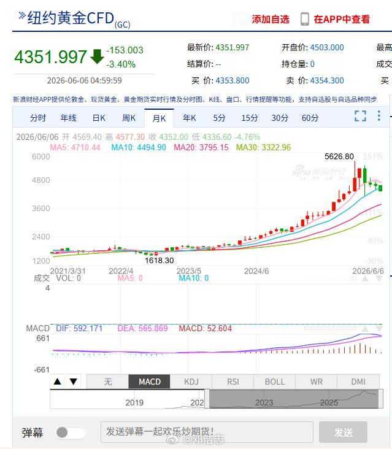Viewport: 392px width, 449px height.
Task: Switch to the 60分 chart tab
Action: (x=310, y=118)
